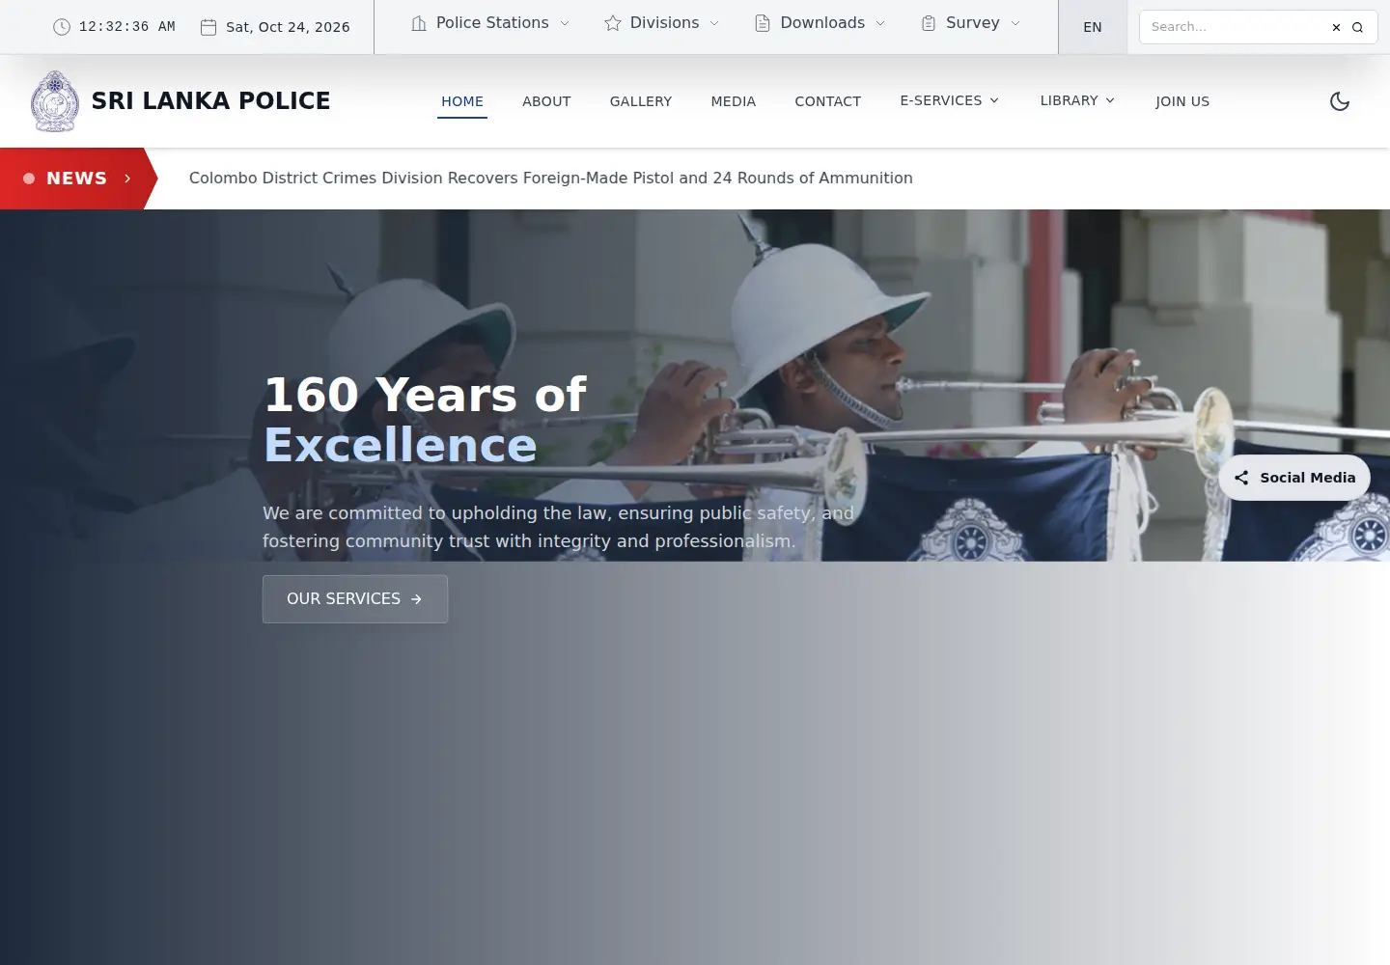Click the News chevron arrow

(x=127, y=179)
